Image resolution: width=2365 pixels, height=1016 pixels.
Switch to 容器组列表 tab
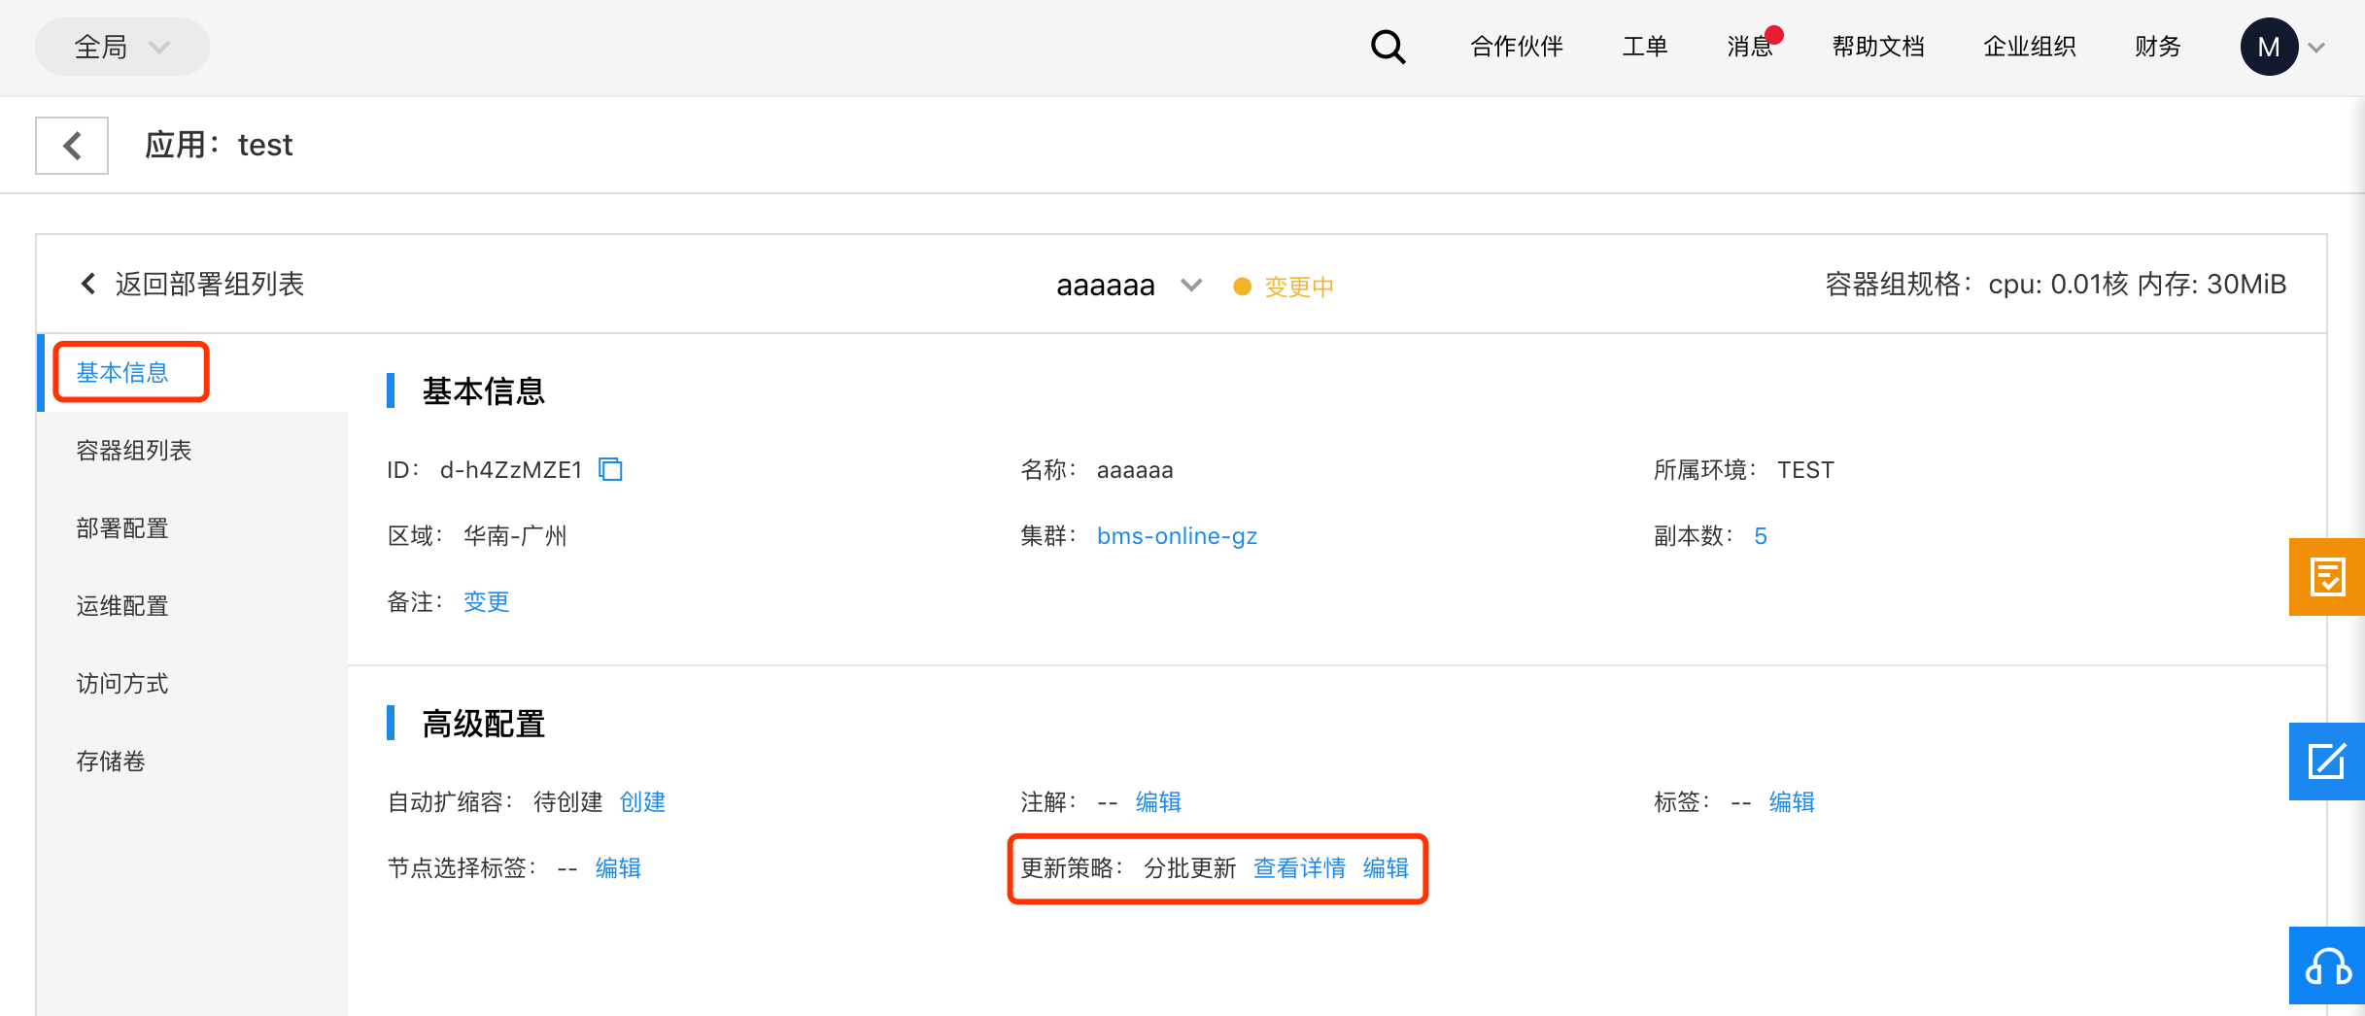click(x=134, y=451)
